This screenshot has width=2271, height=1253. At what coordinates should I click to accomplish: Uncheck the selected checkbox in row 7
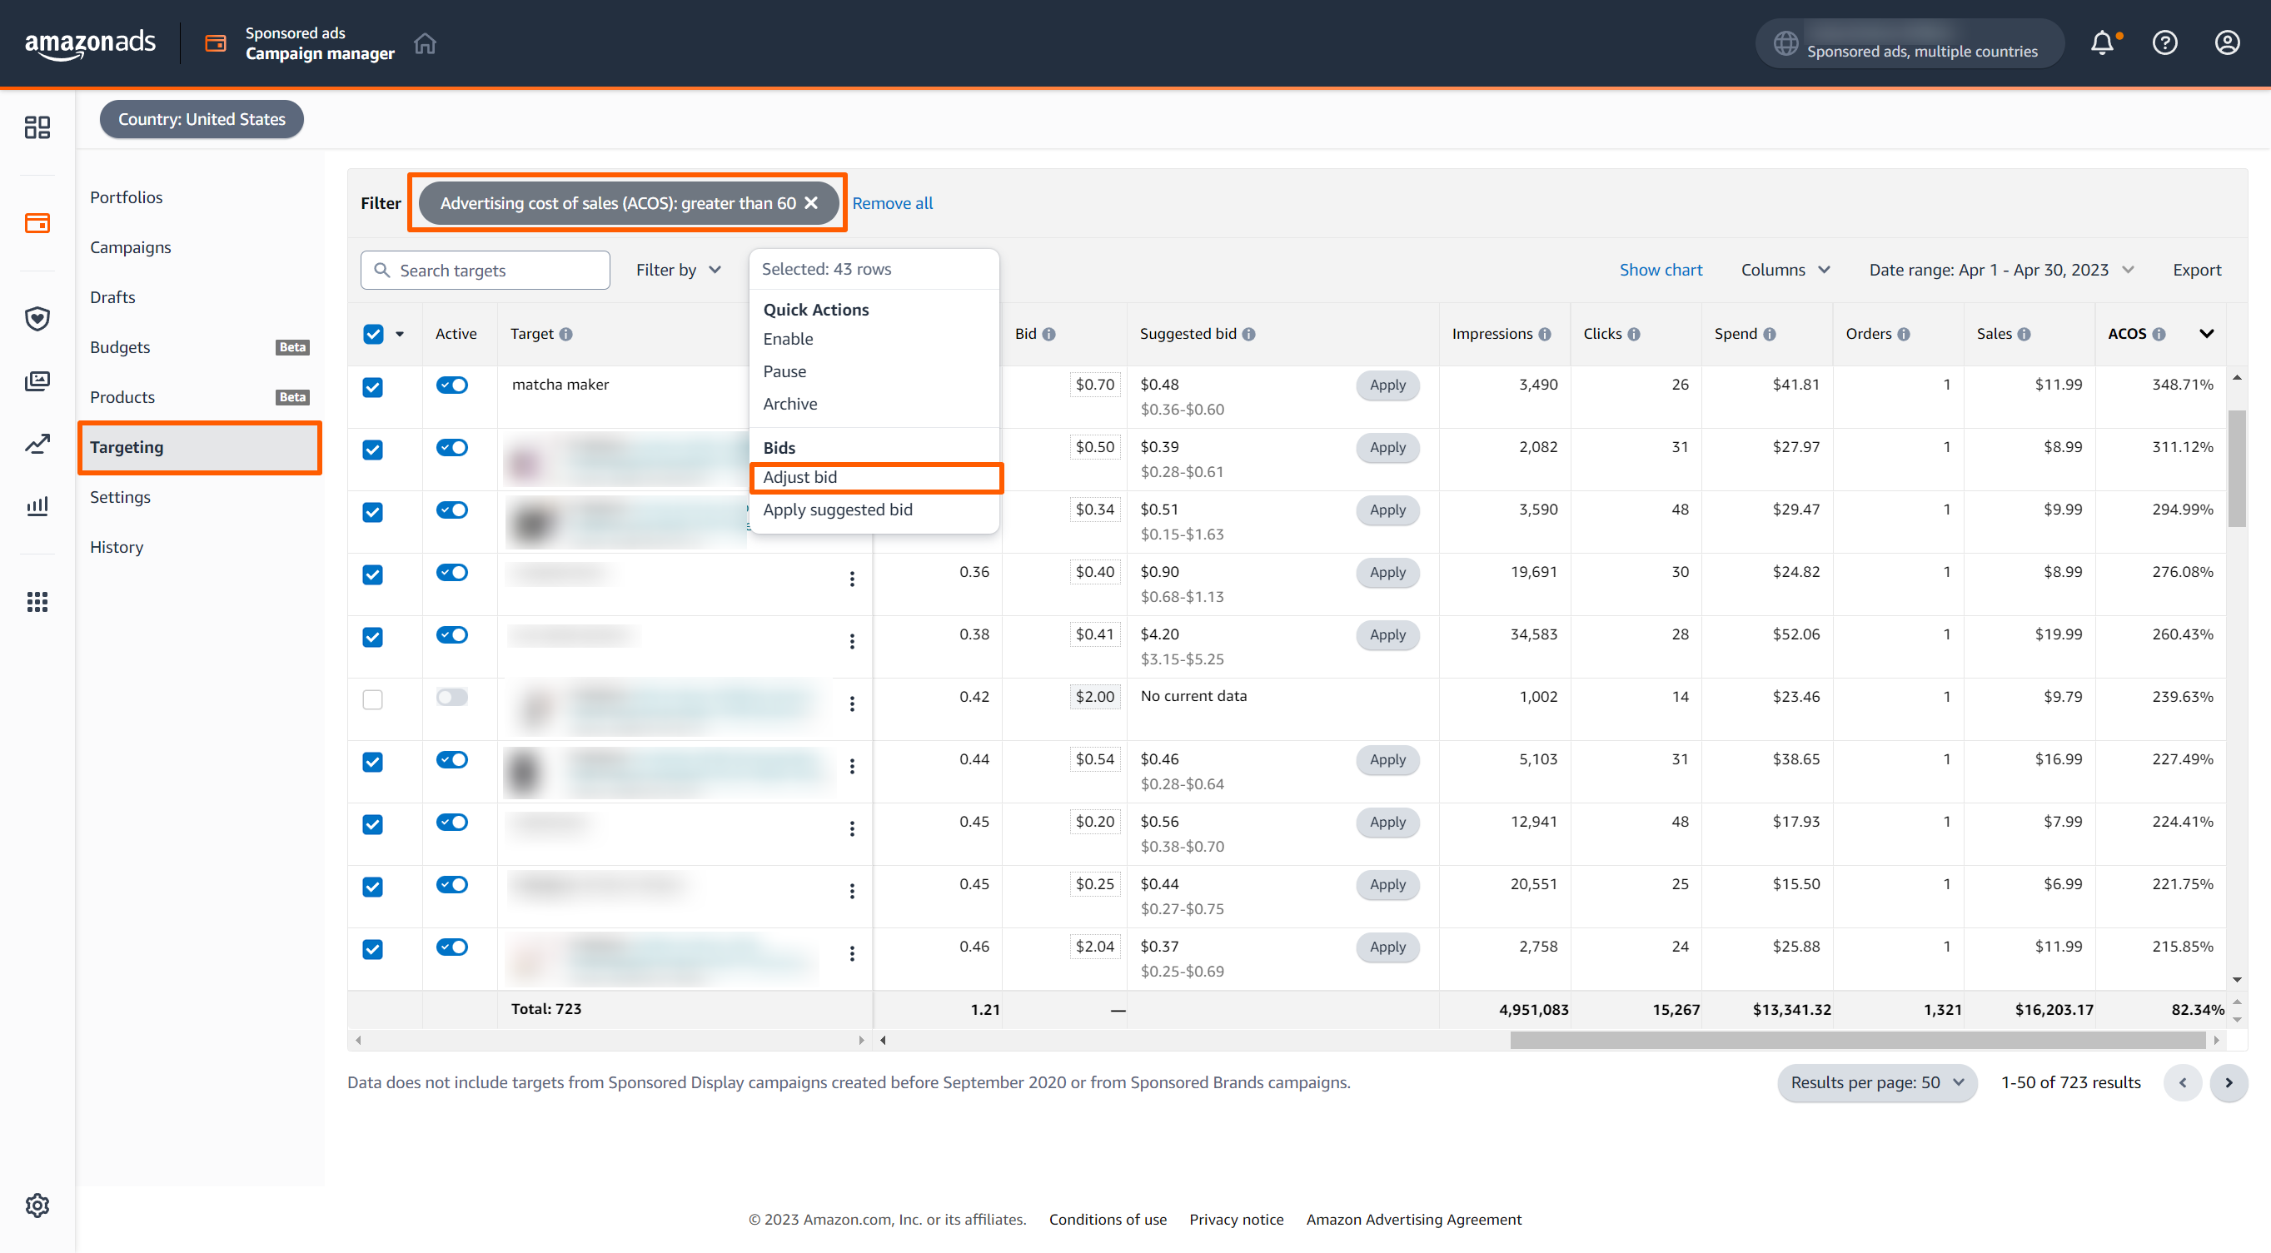[373, 759]
